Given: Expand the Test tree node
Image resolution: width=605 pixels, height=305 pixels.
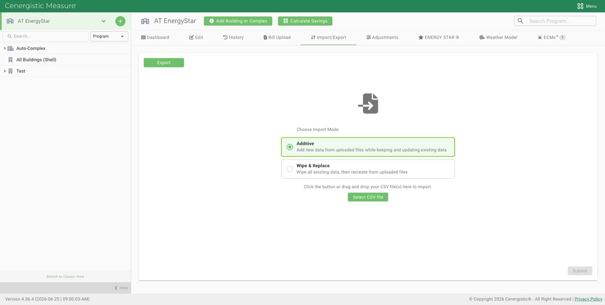Looking at the screenshot, I should (4, 71).
